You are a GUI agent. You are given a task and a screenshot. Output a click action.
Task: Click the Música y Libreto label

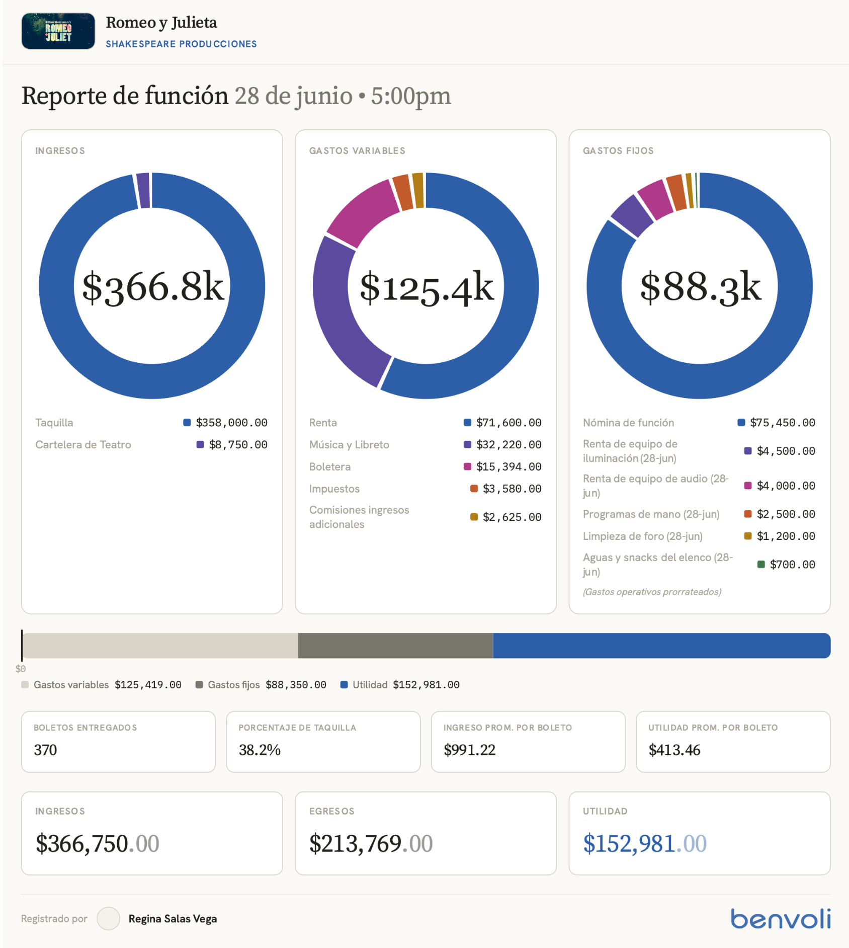[349, 445]
